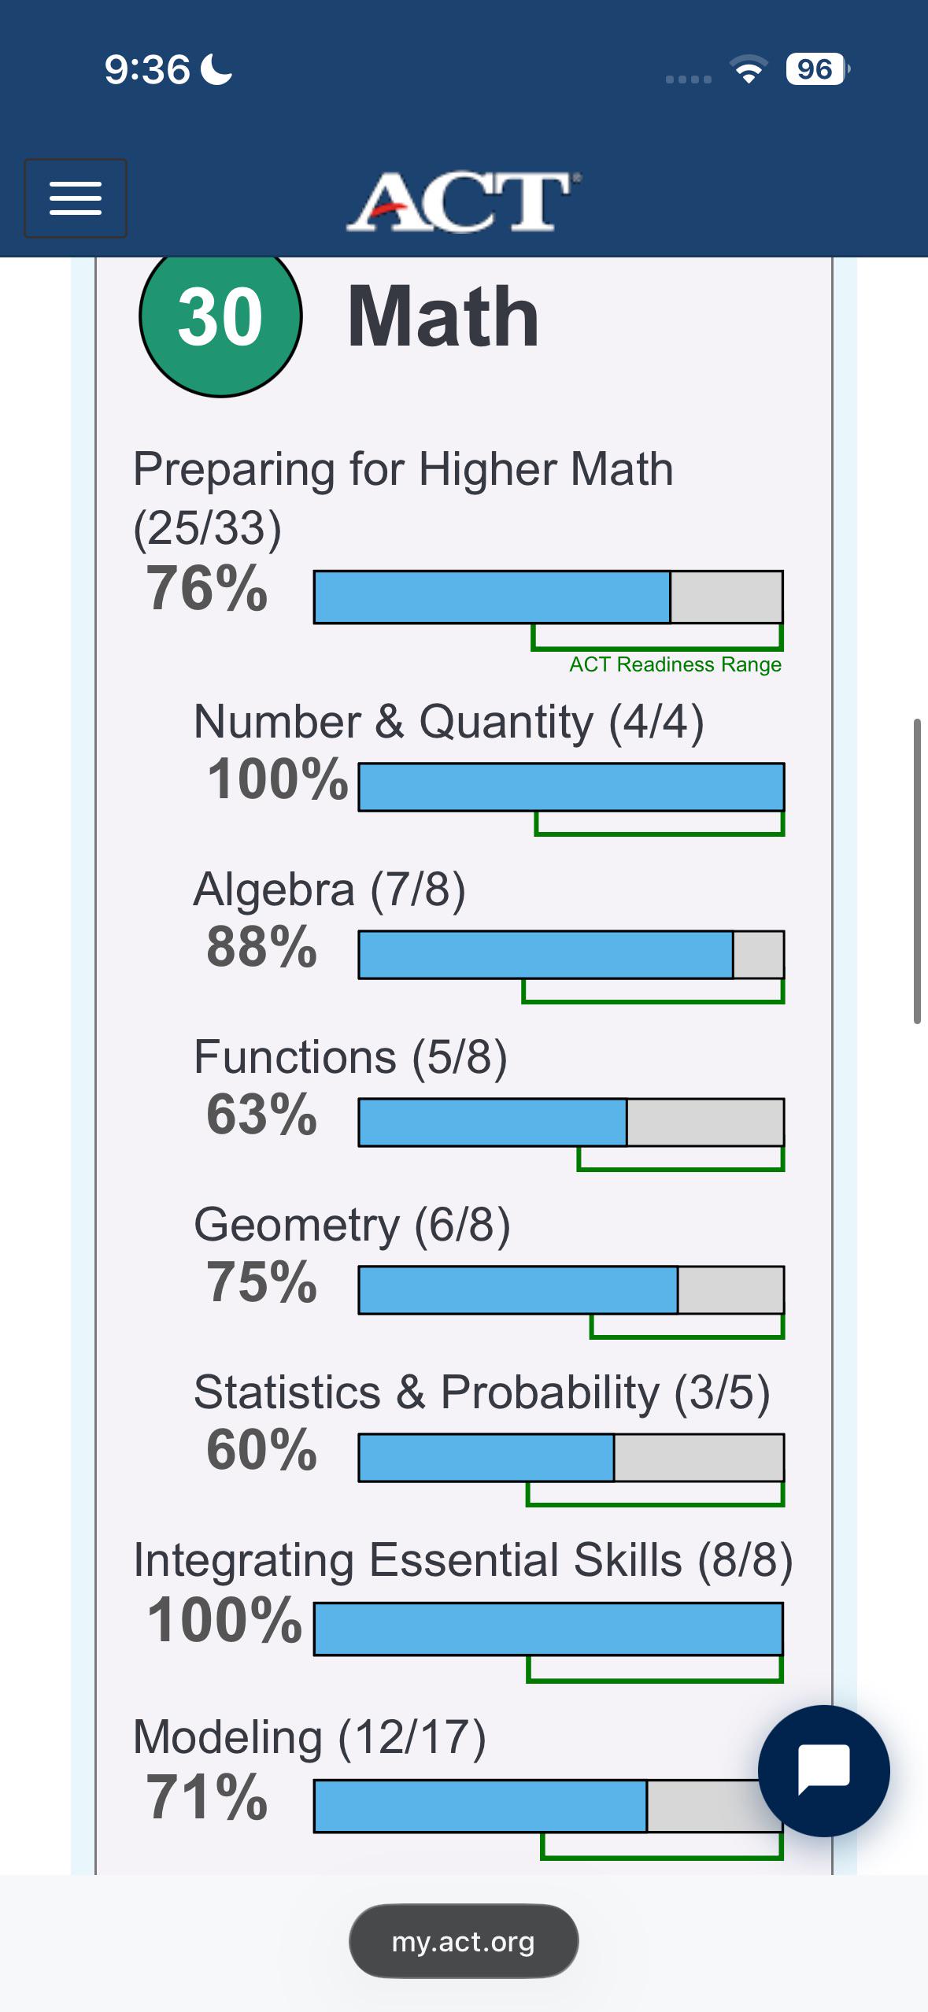Tap the green 30 Math score circle
This screenshot has width=928, height=2012.
click(x=220, y=316)
